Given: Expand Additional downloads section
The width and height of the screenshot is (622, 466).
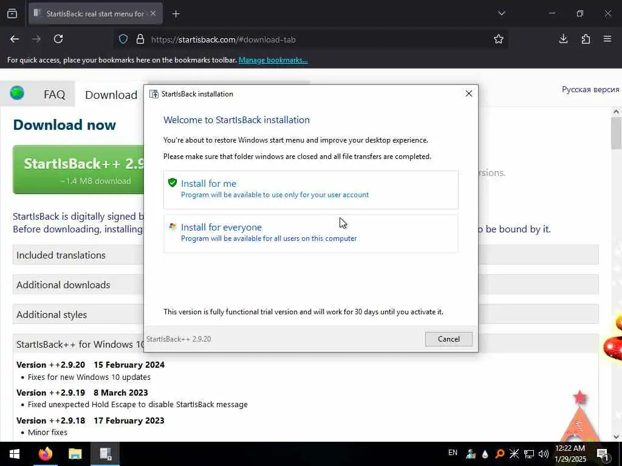Looking at the screenshot, I should coord(78,285).
